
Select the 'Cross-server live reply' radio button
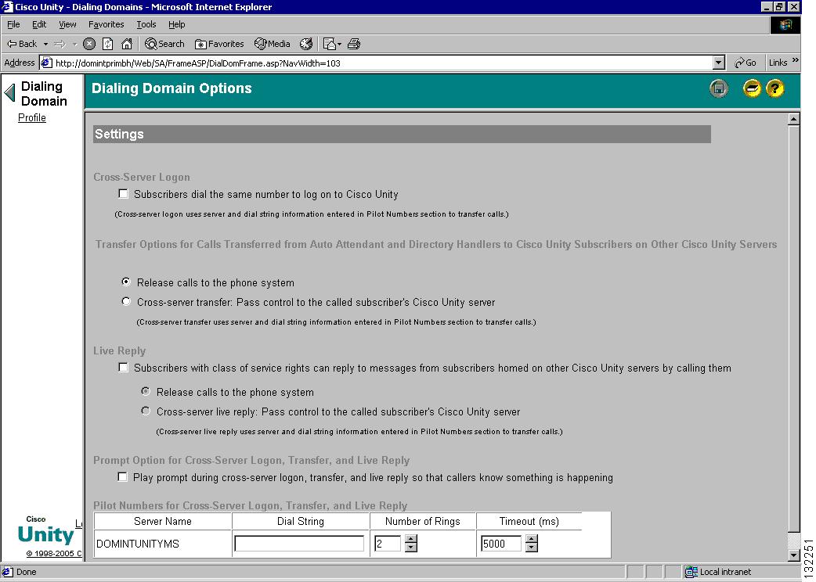(146, 411)
